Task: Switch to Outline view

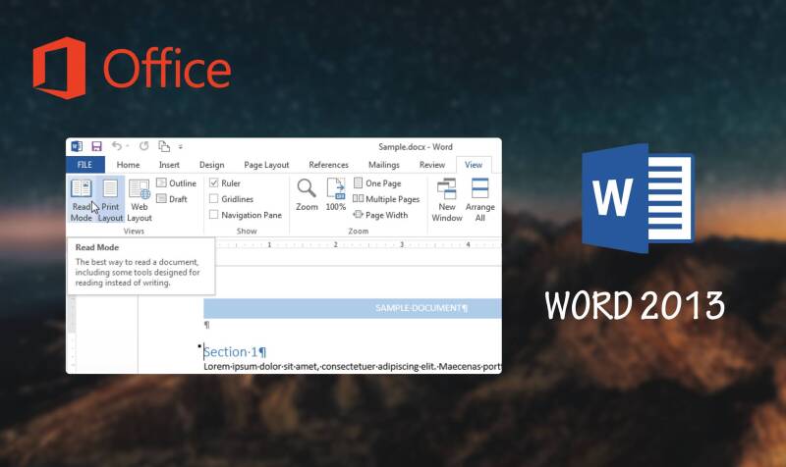Action: click(176, 183)
